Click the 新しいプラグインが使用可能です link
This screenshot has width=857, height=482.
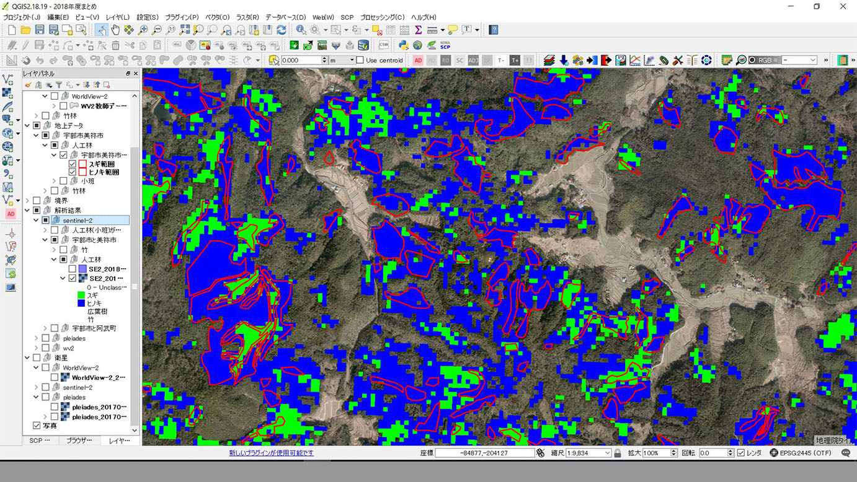(x=271, y=453)
